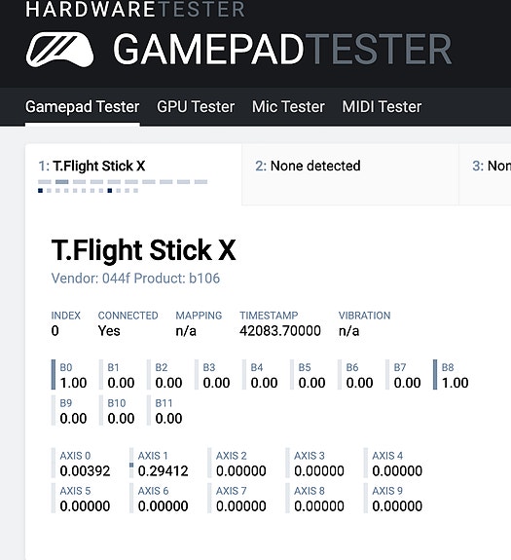
Task: Click the B4 button value readout
Action: pyautogui.click(x=264, y=383)
